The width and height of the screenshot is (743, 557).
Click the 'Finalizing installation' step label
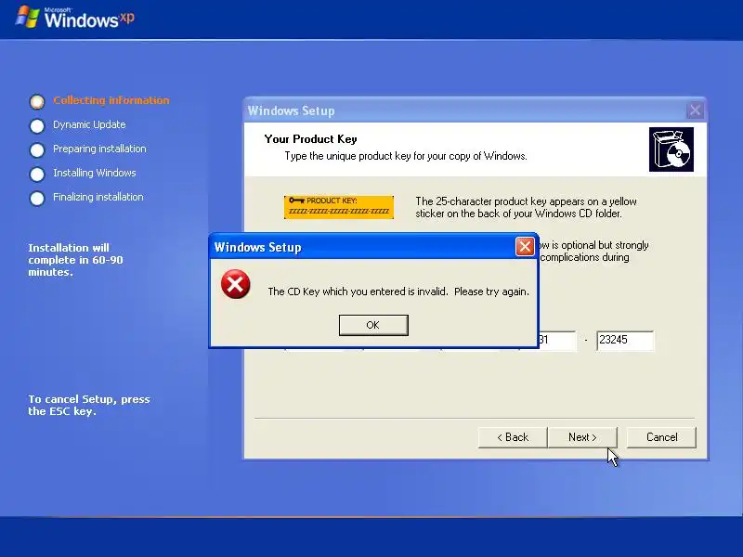coord(98,197)
